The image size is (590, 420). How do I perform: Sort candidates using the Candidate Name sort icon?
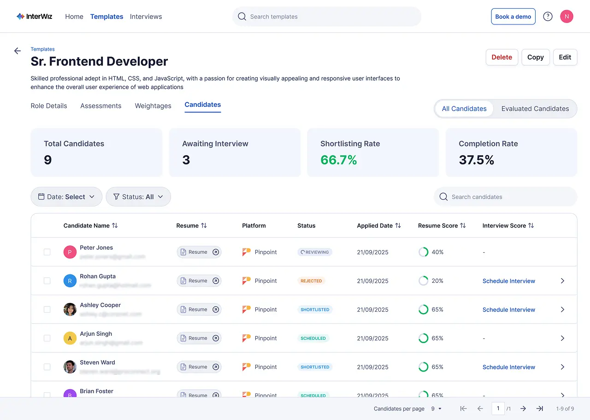pyautogui.click(x=115, y=226)
